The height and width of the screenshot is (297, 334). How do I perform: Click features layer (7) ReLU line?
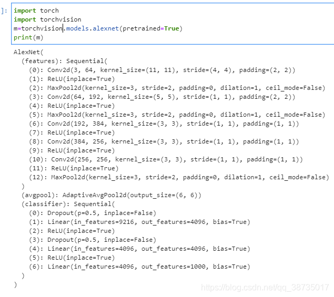pos(72,132)
